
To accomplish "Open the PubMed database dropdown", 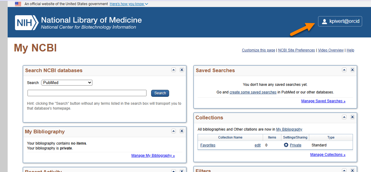I will point(67,82).
